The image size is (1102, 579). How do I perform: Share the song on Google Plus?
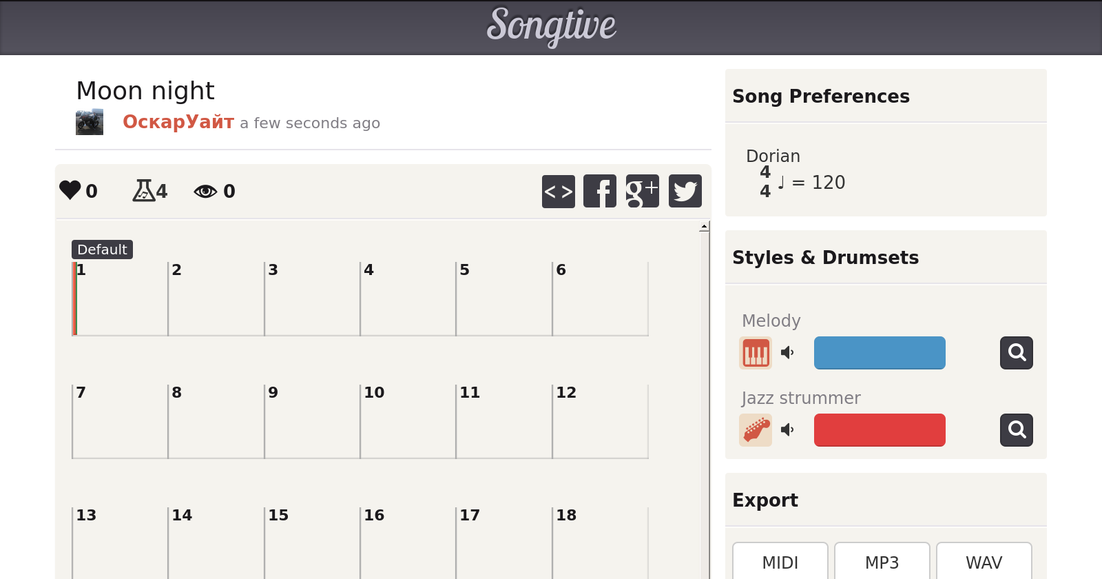pos(642,191)
